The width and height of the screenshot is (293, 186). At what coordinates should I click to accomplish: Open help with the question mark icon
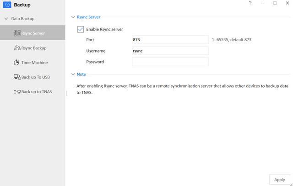(x=250, y=3)
